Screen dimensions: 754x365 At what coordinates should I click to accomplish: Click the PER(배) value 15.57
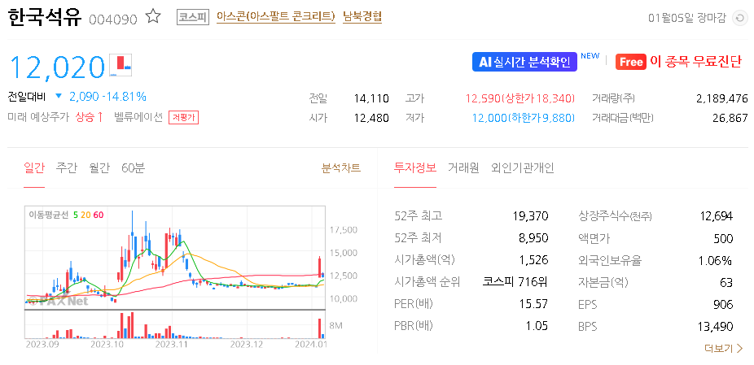click(534, 304)
